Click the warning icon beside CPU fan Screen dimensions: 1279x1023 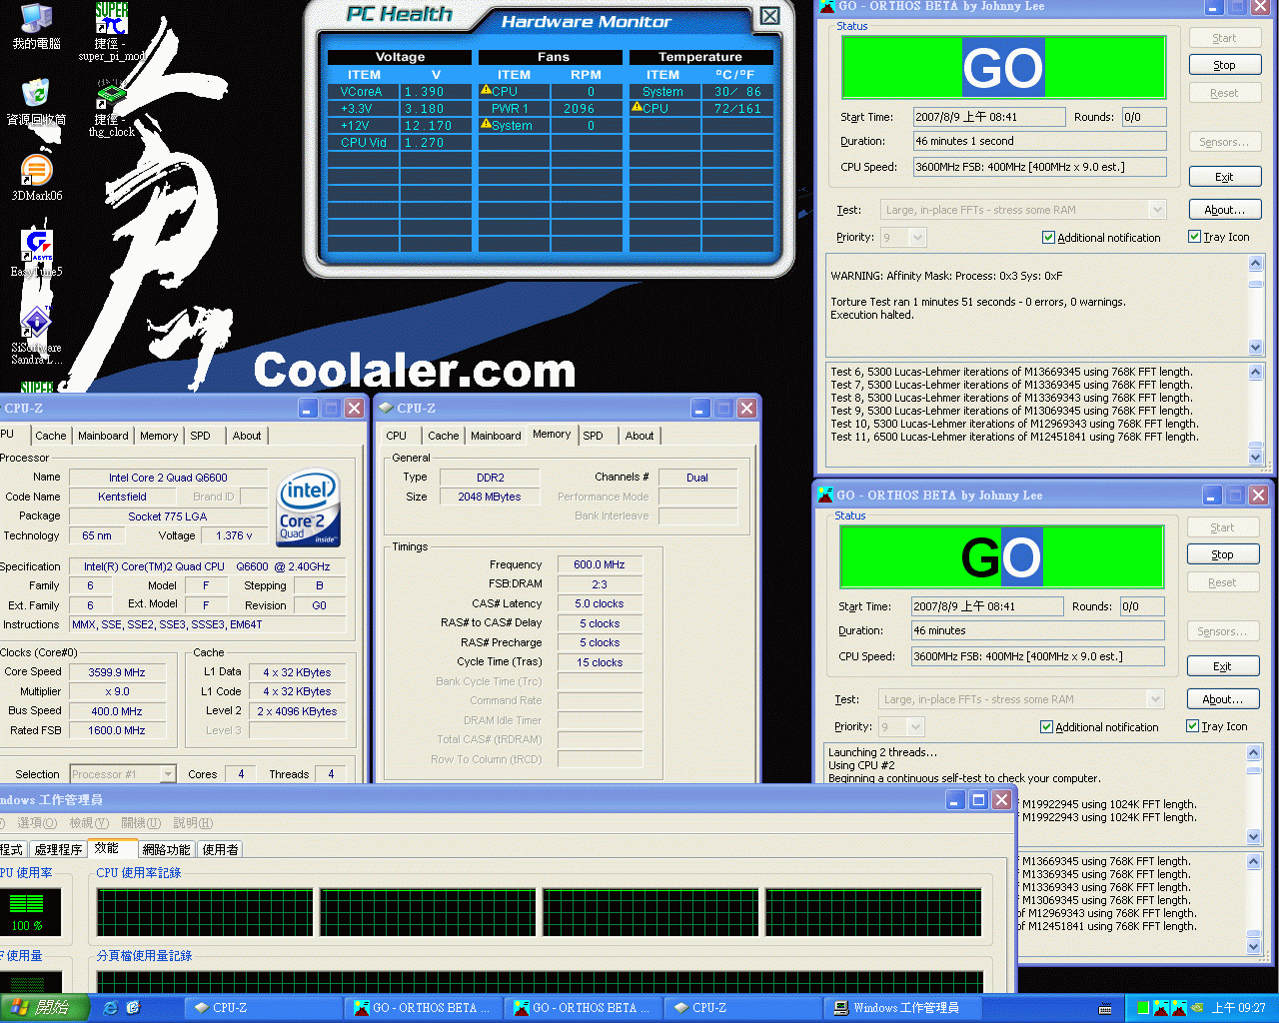point(486,91)
